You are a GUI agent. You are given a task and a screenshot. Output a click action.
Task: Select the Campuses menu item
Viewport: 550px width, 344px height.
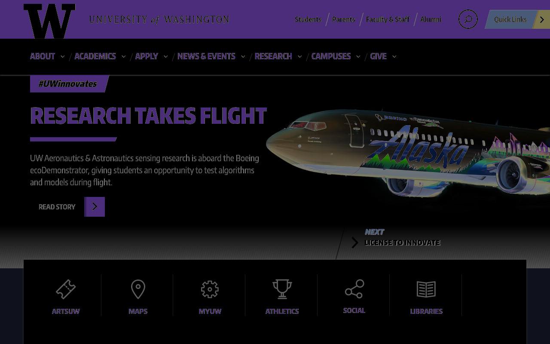[x=331, y=56]
